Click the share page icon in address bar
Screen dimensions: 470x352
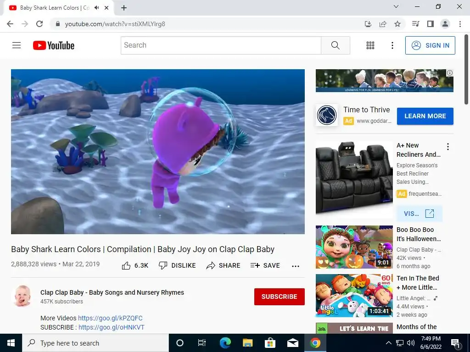pyautogui.click(x=383, y=24)
